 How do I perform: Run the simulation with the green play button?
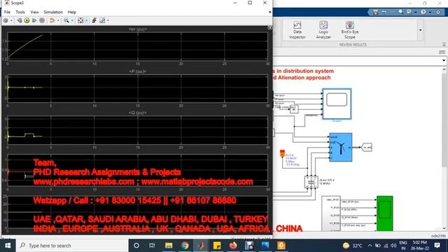(27, 20)
